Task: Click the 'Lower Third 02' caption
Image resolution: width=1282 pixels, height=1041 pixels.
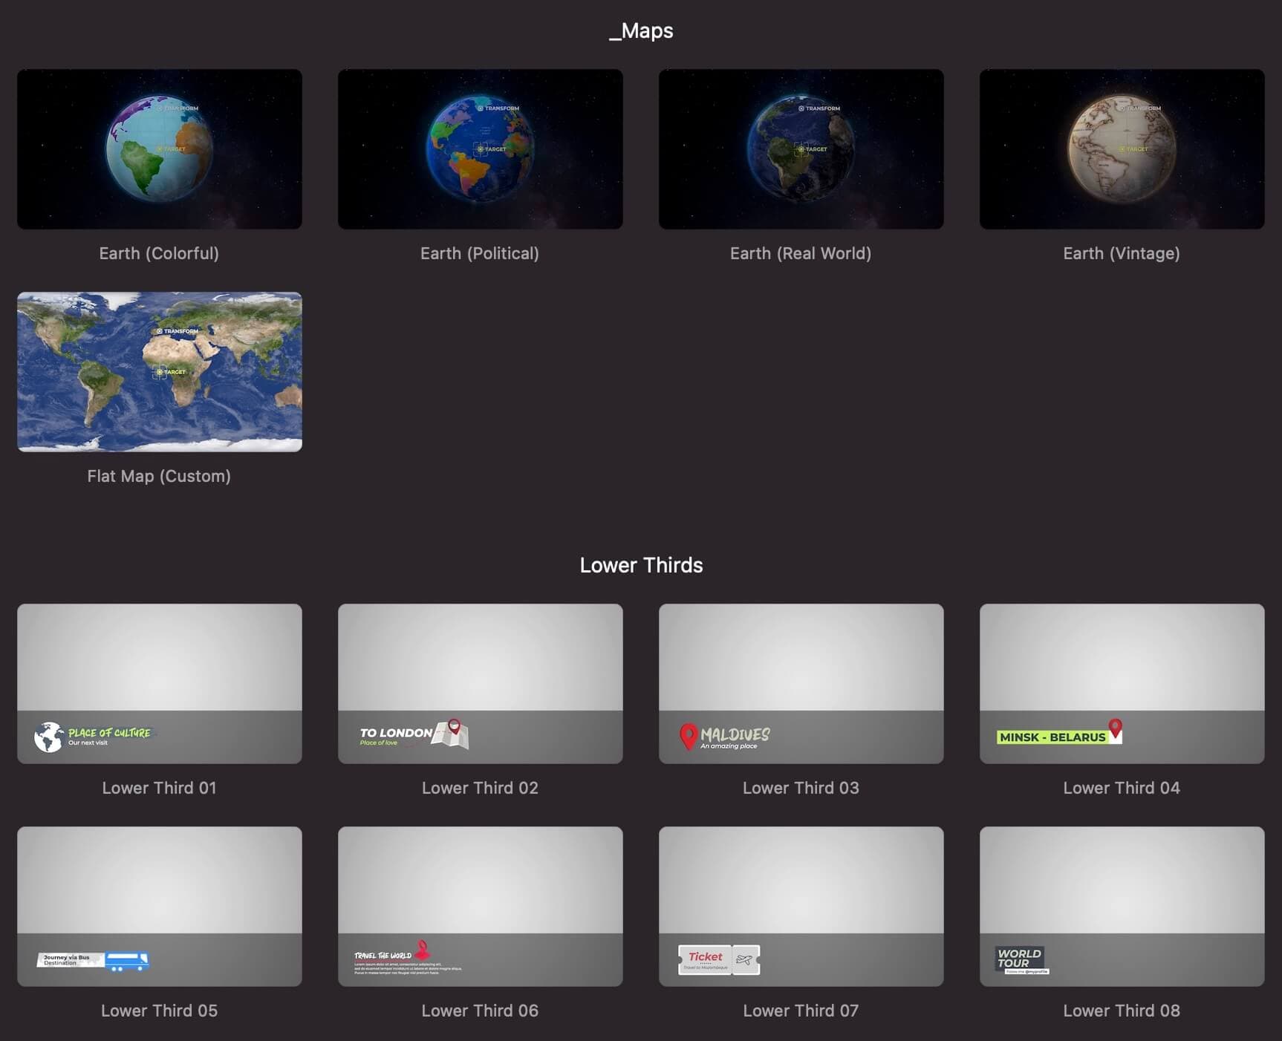Action: coord(480,788)
